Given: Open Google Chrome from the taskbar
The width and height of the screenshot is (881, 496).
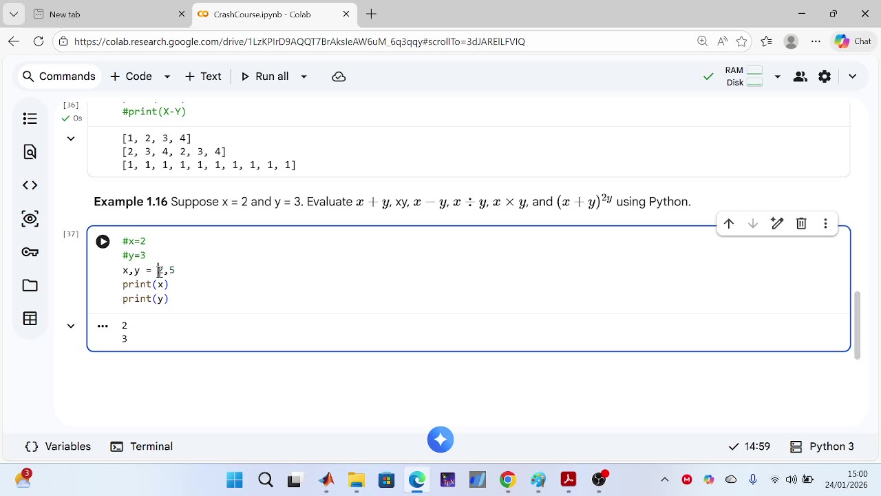Looking at the screenshot, I should coord(507,479).
